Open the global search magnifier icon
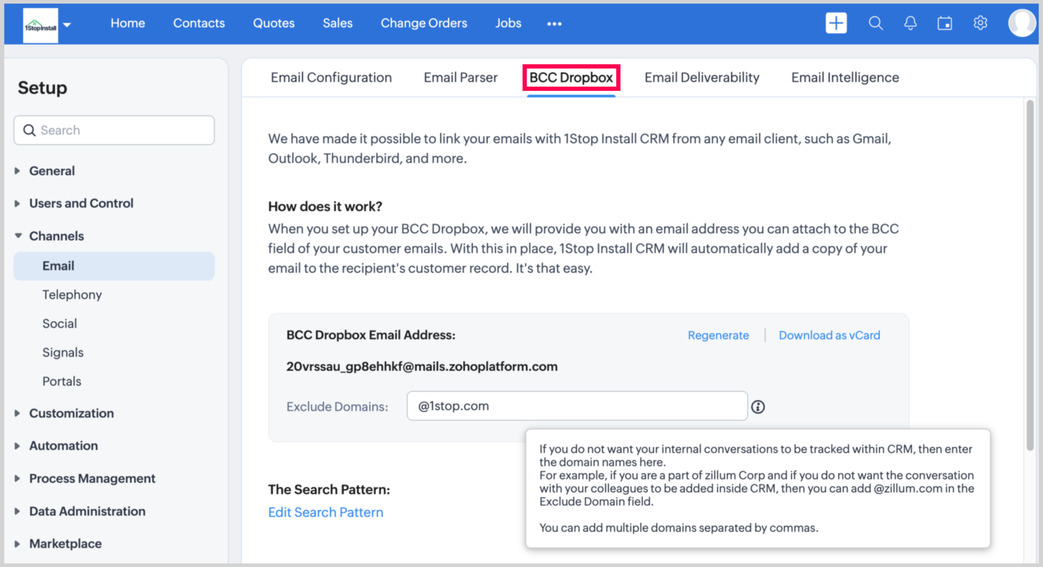The width and height of the screenshot is (1043, 567). point(875,23)
